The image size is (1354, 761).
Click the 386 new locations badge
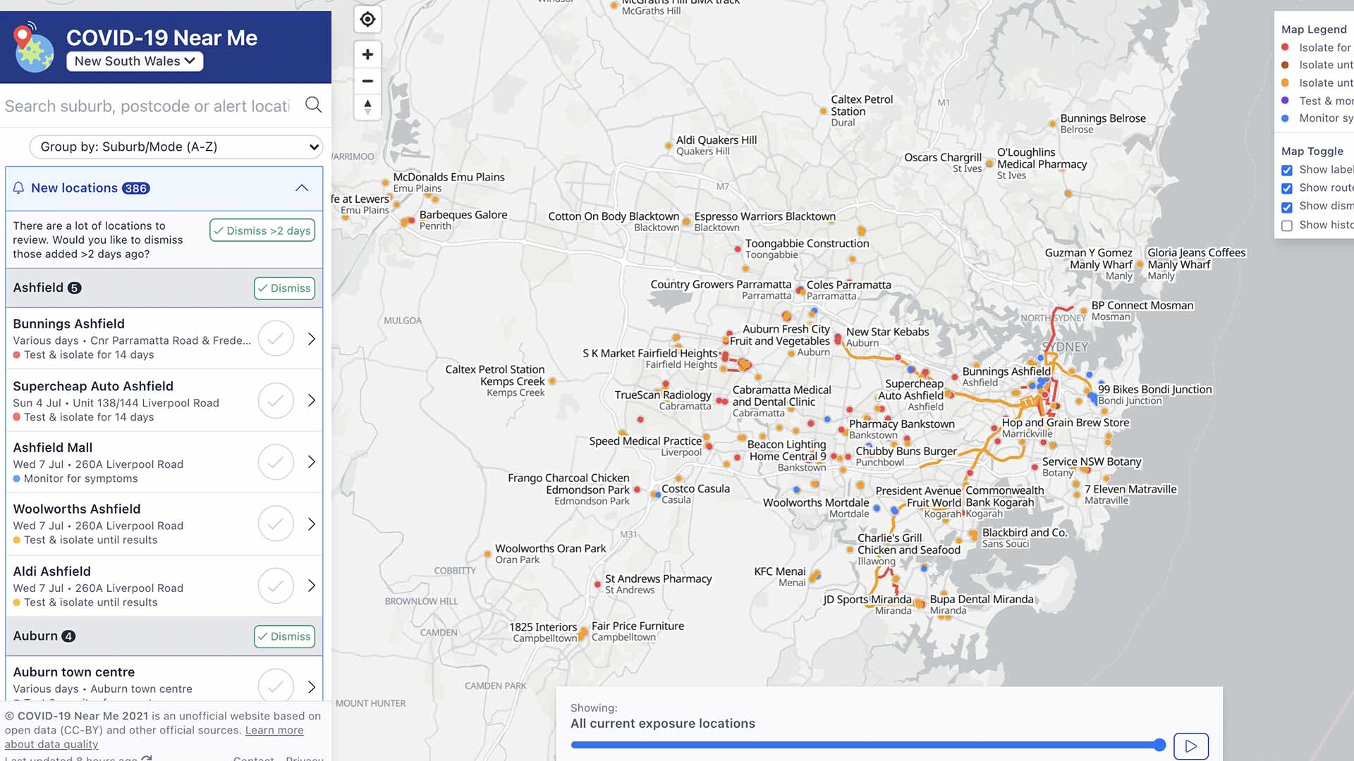(x=135, y=188)
